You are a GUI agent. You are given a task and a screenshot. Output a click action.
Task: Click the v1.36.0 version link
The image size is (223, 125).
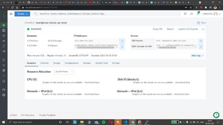click(13, 115)
